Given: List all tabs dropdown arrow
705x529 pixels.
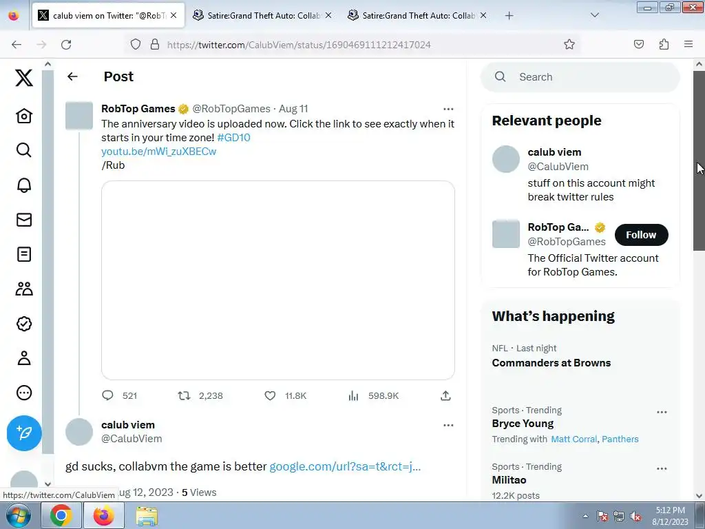Looking at the screenshot, I should tap(594, 15).
